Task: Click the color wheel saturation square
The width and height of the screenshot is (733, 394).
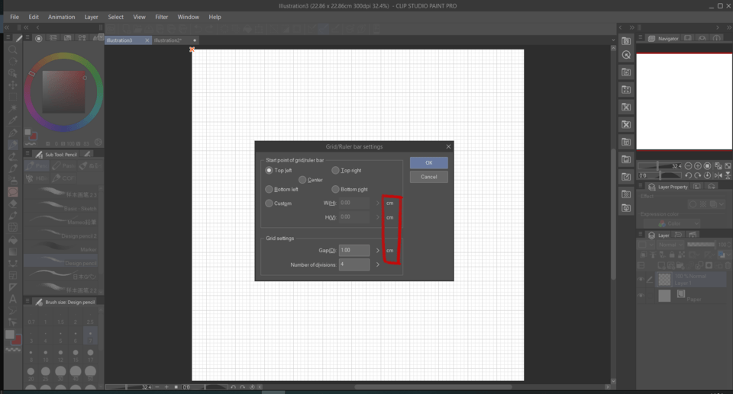Action: click(63, 92)
